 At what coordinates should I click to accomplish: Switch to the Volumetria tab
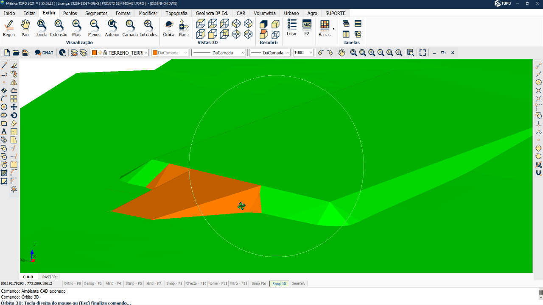coord(264,13)
